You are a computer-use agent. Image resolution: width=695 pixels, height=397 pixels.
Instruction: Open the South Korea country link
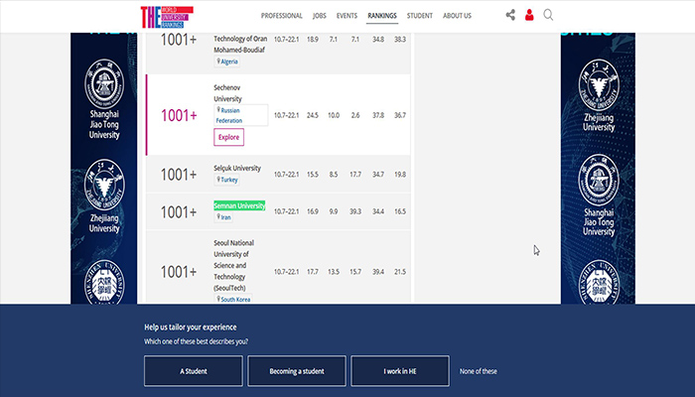[x=233, y=299]
